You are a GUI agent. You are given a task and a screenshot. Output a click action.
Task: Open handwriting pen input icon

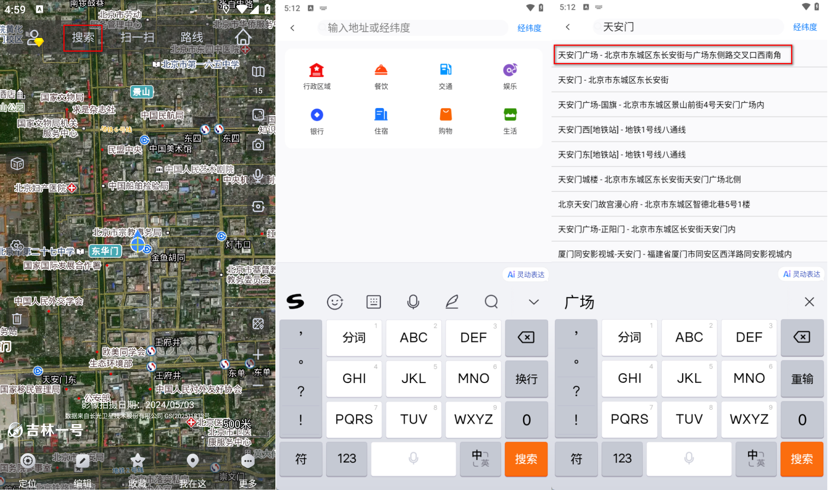click(452, 302)
